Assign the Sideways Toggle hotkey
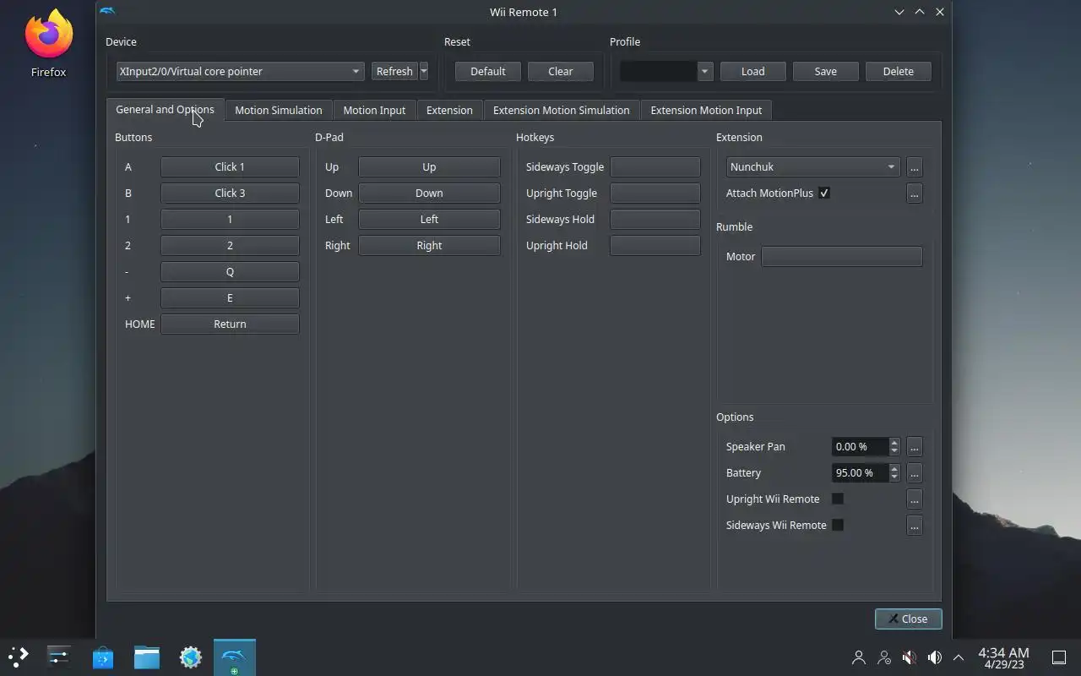The height and width of the screenshot is (676, 1081). point(655,167)
